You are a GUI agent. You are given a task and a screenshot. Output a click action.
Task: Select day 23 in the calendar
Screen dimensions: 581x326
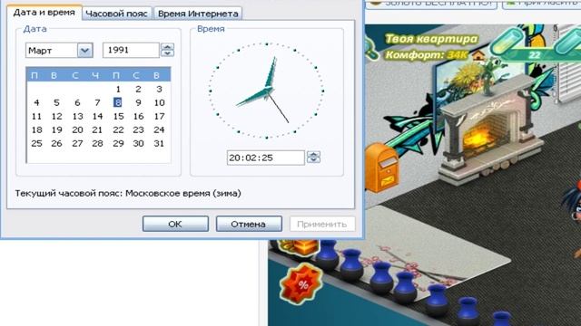click(139, 130)
